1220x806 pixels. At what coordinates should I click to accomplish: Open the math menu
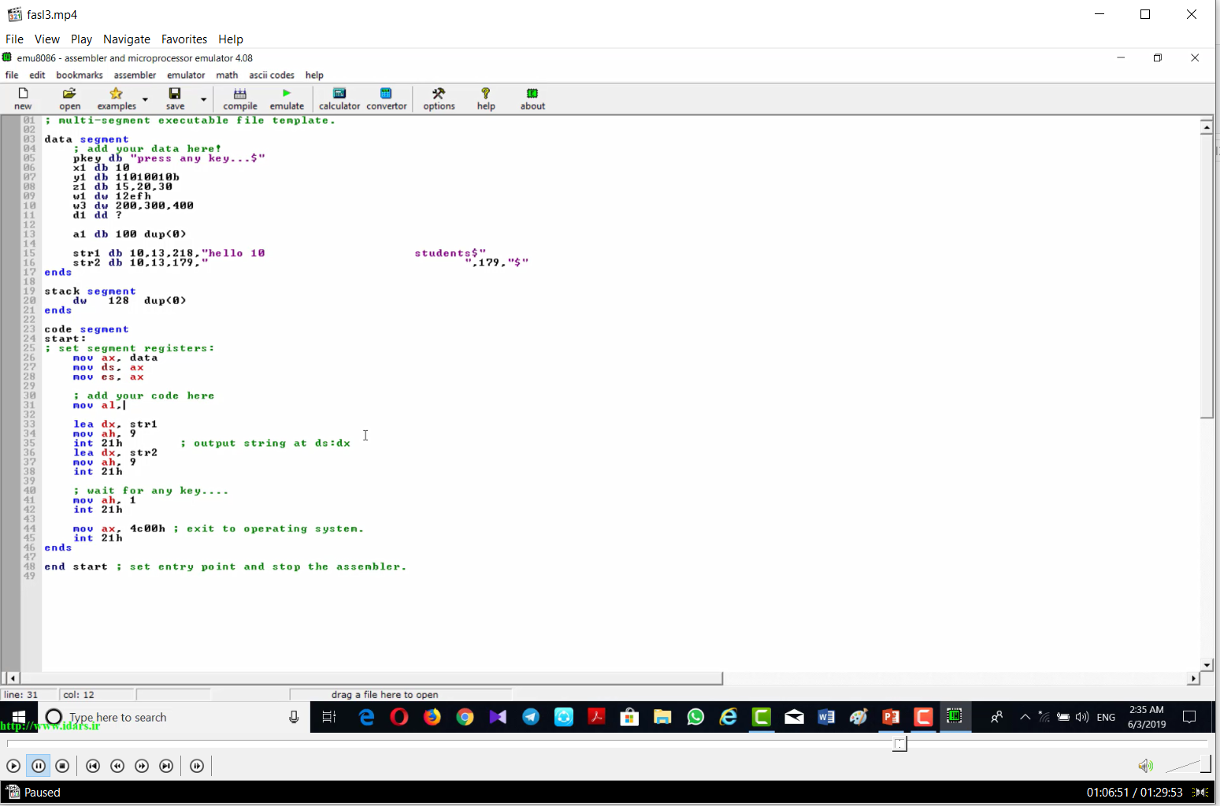tap(227, 75)
